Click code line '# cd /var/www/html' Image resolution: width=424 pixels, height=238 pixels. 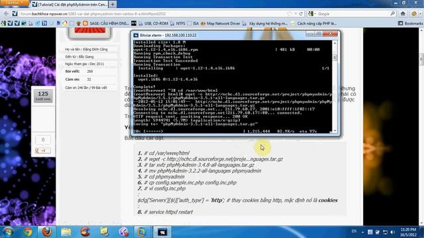164,153
